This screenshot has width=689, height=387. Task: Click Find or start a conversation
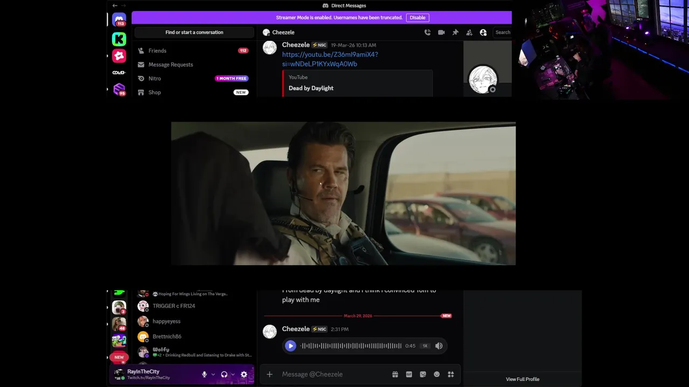(x=194, y=32)
